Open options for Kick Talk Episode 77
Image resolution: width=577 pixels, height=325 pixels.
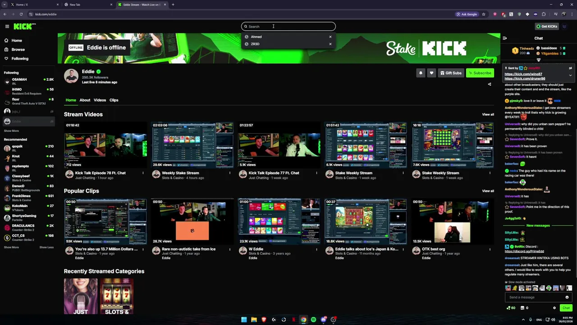[316, 173]
